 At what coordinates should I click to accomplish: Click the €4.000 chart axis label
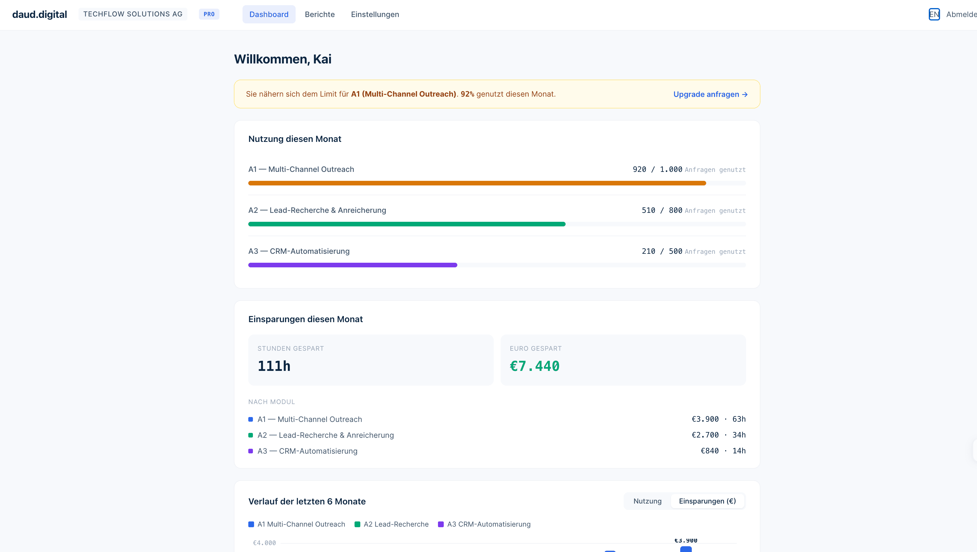[x=264, y=543]
